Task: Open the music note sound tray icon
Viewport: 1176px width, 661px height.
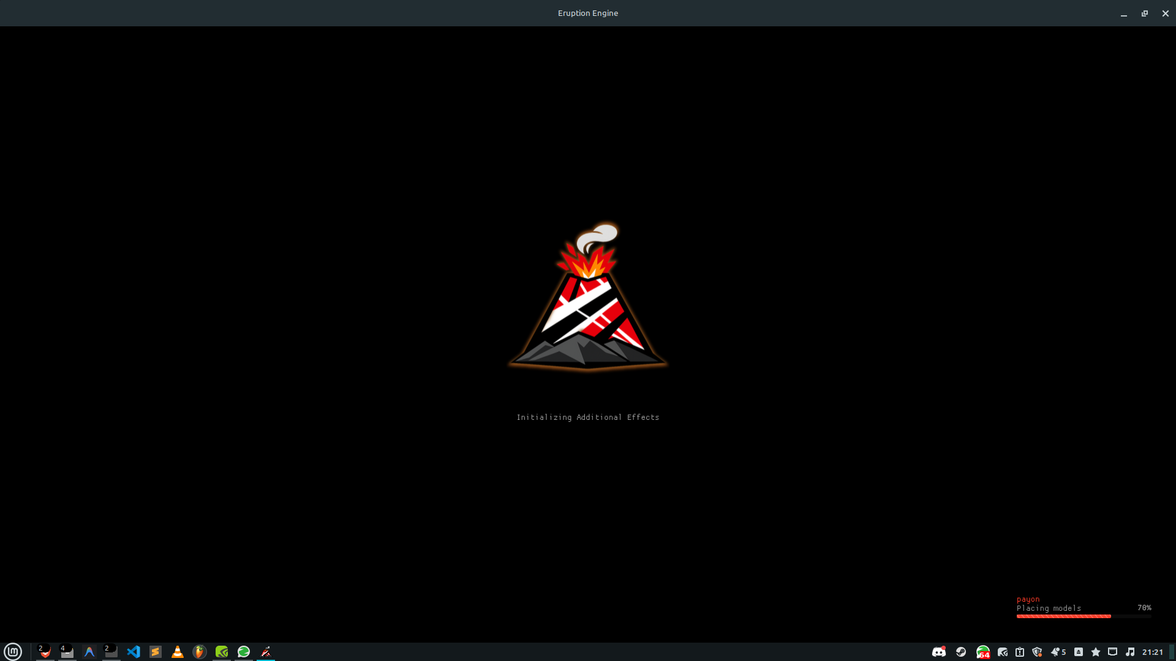Action: [1130, 652]
